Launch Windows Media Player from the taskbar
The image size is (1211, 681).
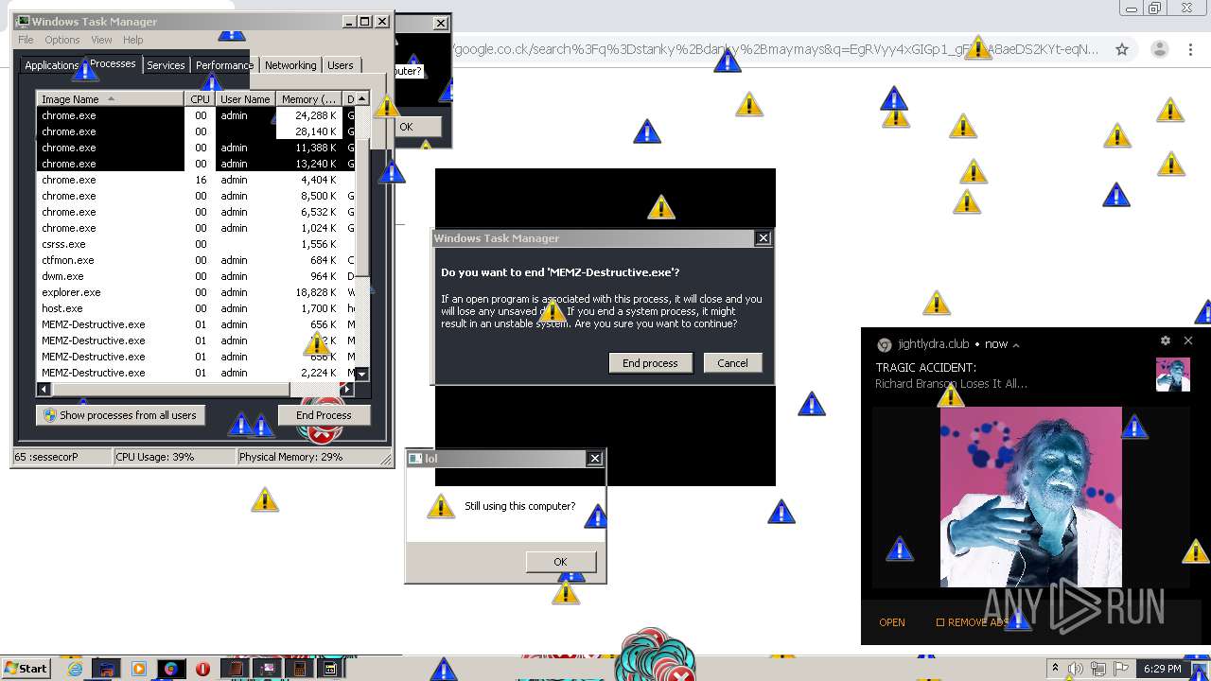(x=139, y=669)
